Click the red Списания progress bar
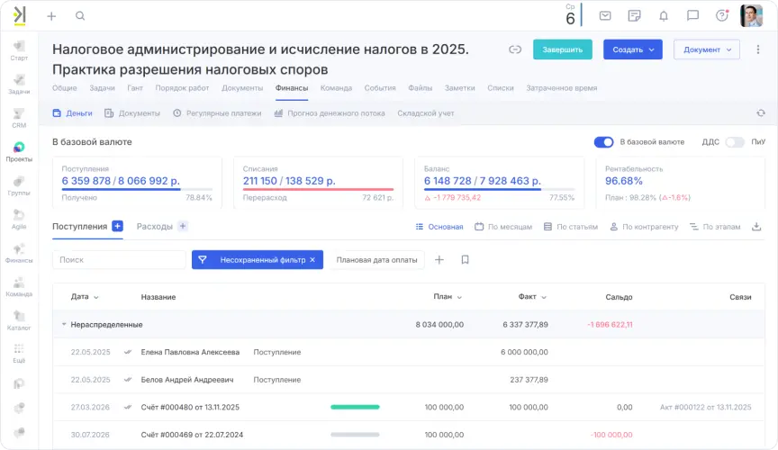Viewport: 778px width, 450px height. pos(318,189)
